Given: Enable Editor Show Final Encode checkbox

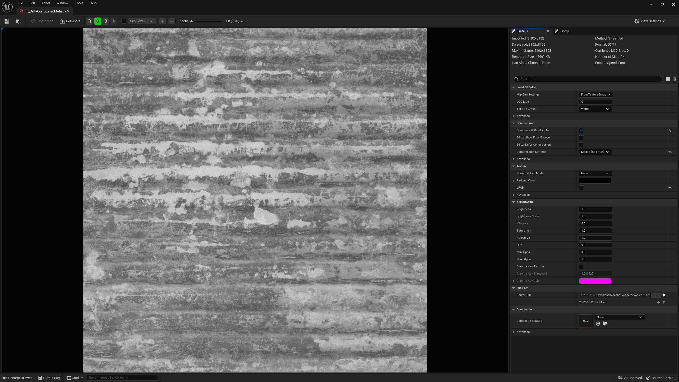Looking at the screenshot, I should [x=581, y=138].
